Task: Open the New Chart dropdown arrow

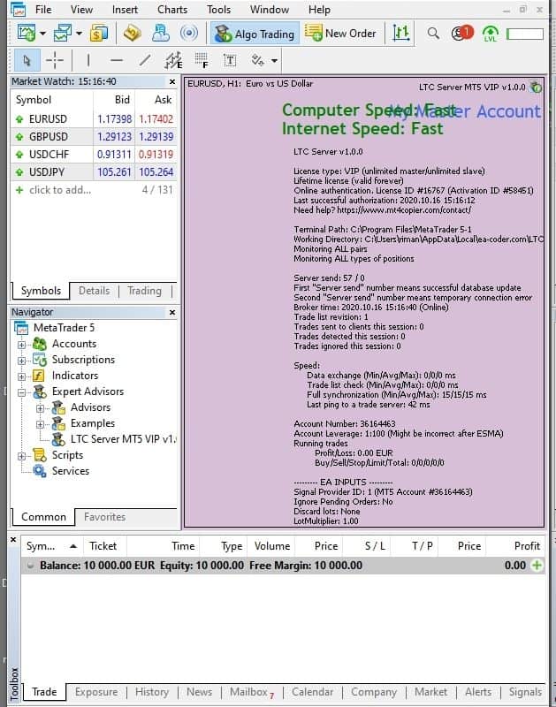Action: point(42,34)
